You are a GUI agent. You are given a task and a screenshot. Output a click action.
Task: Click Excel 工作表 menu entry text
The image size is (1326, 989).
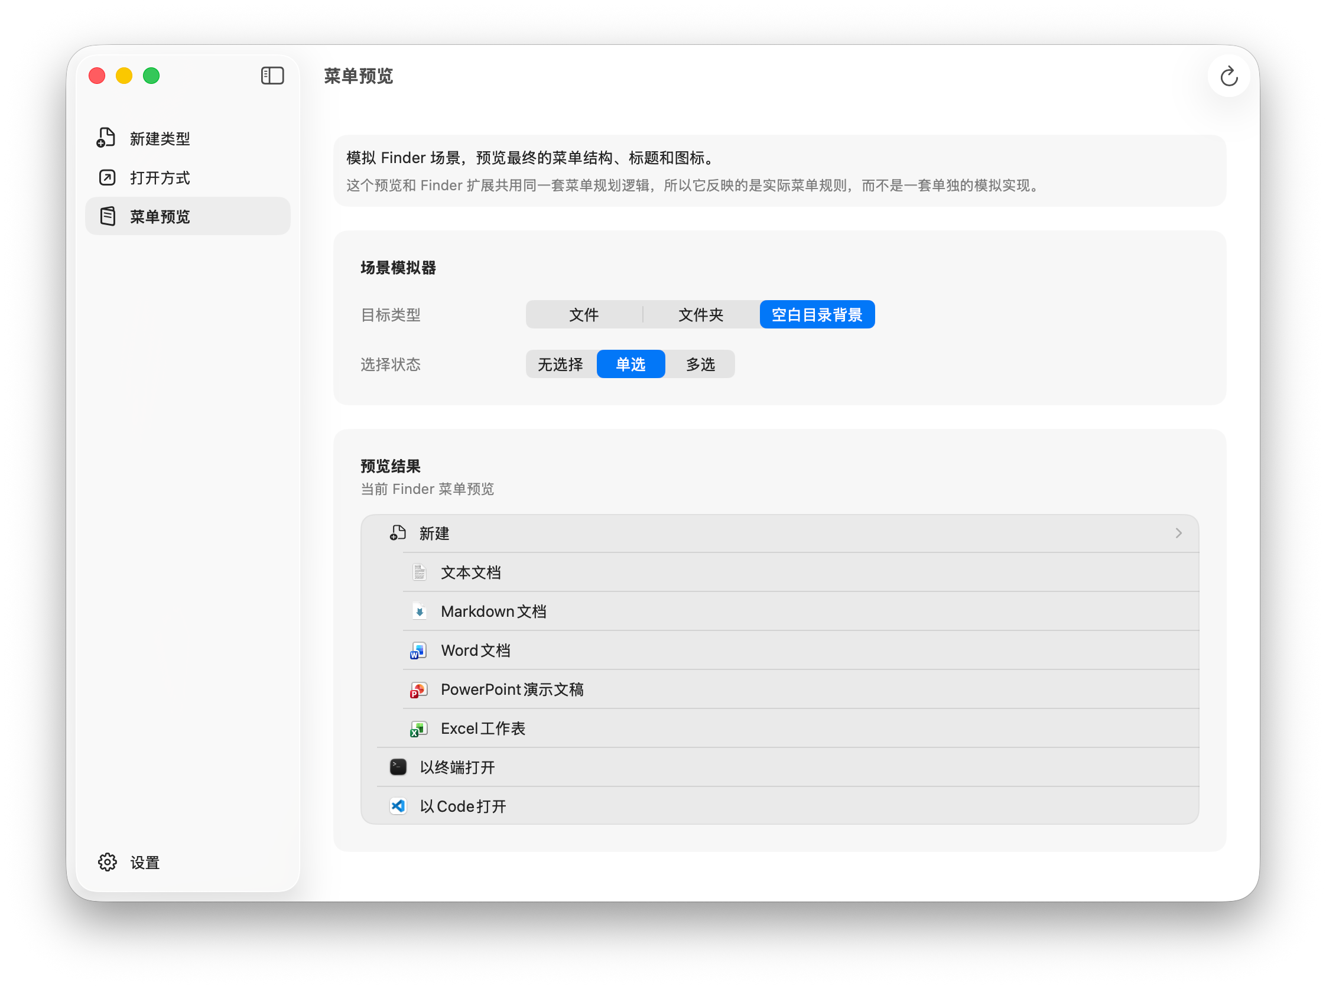(x=483, y=728)
